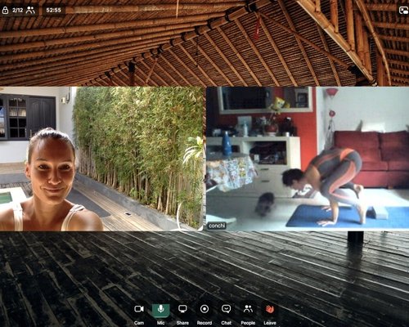Mute the green Mic microphone button
This screenshot has width=409, height=327.
click(x=160, y=310)
